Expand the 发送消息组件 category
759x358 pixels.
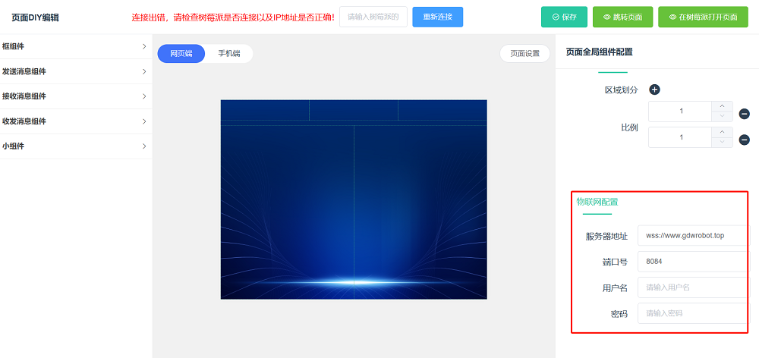[x=76, y=71]
